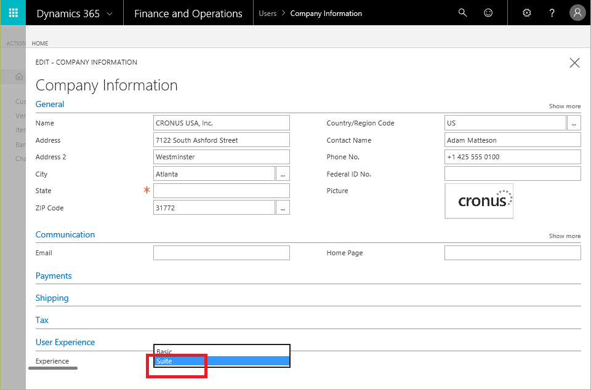Click Show more in Communication section
The width and height of the screenshot is (591, 390).
point(565,236)
